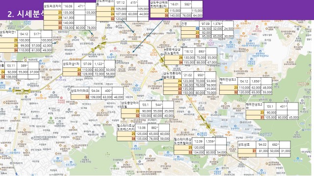The height and width of the screenshot is (176, 314).
Task: Click the 24,500 gap cell
Action: tap(228, 28)
